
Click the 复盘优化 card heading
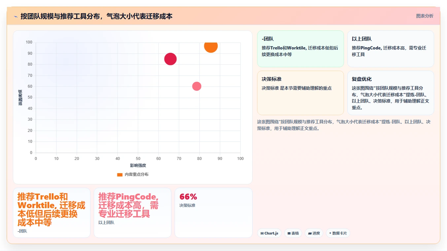coord(362,79)
